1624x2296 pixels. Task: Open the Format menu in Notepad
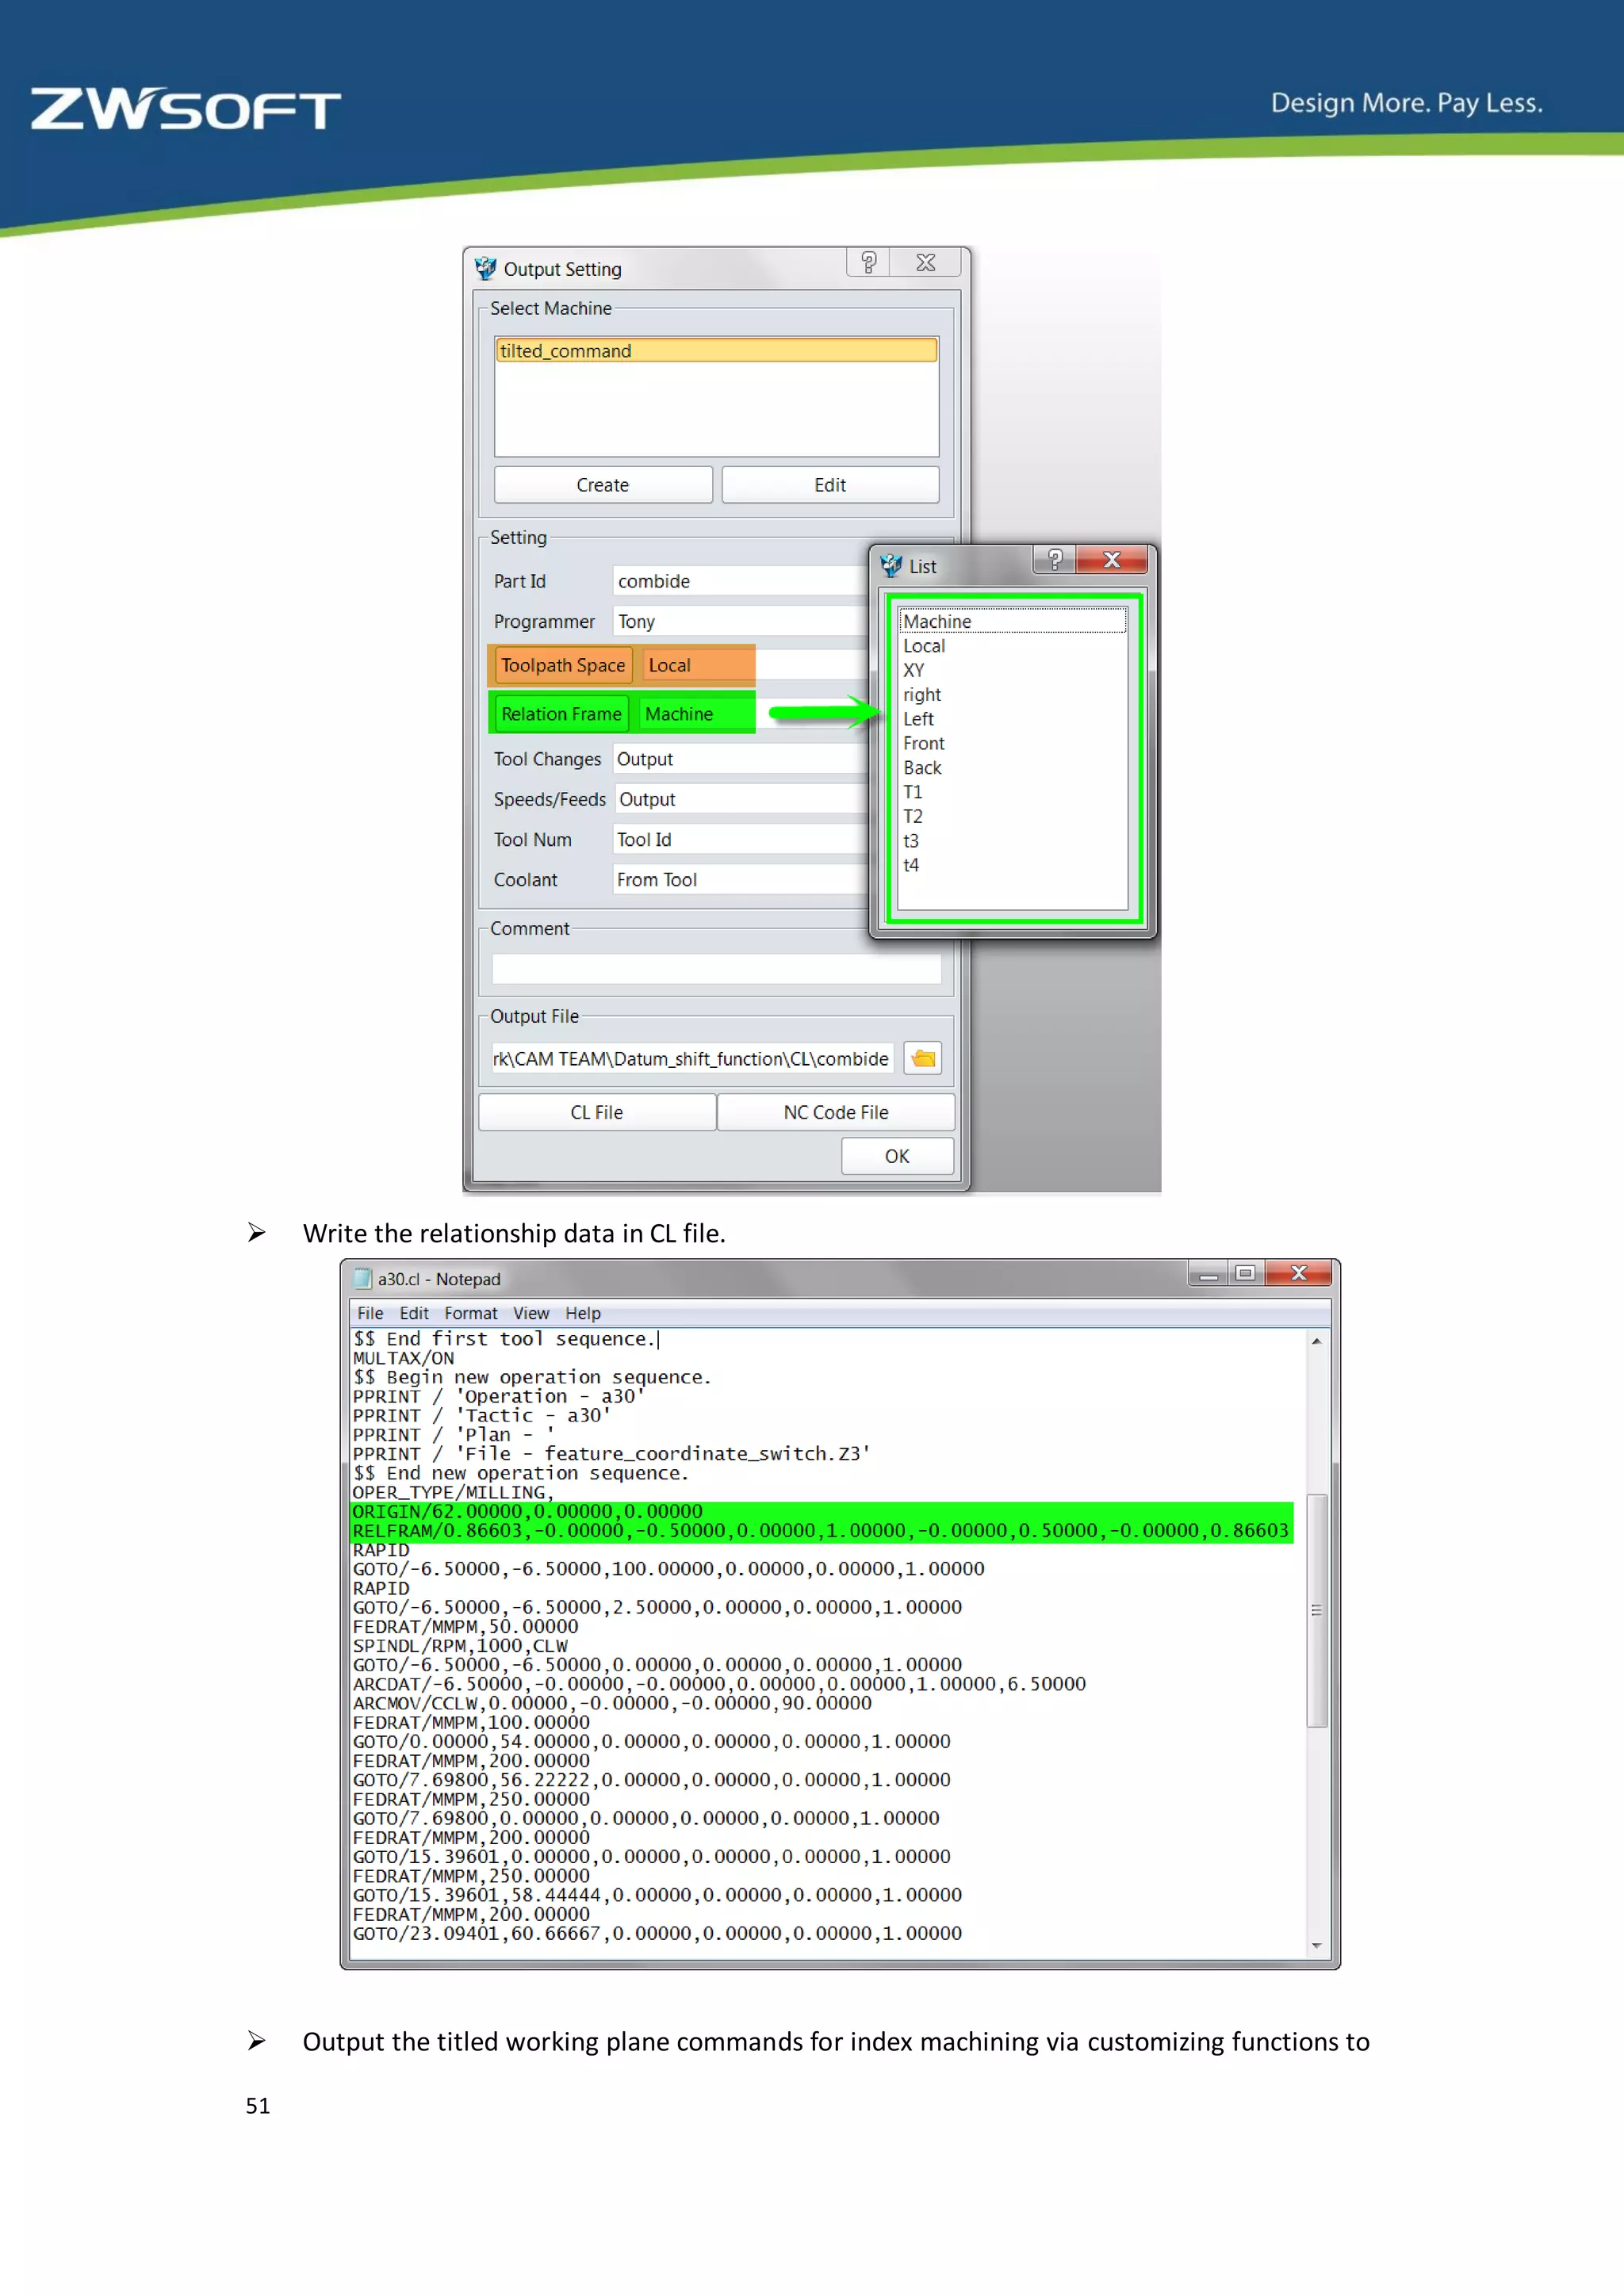point(471,1313)
